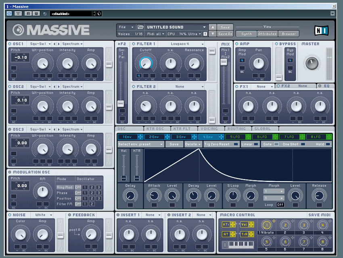343x258 pixels.
Task: Enable the Modulation OSC
Action: 10,172
